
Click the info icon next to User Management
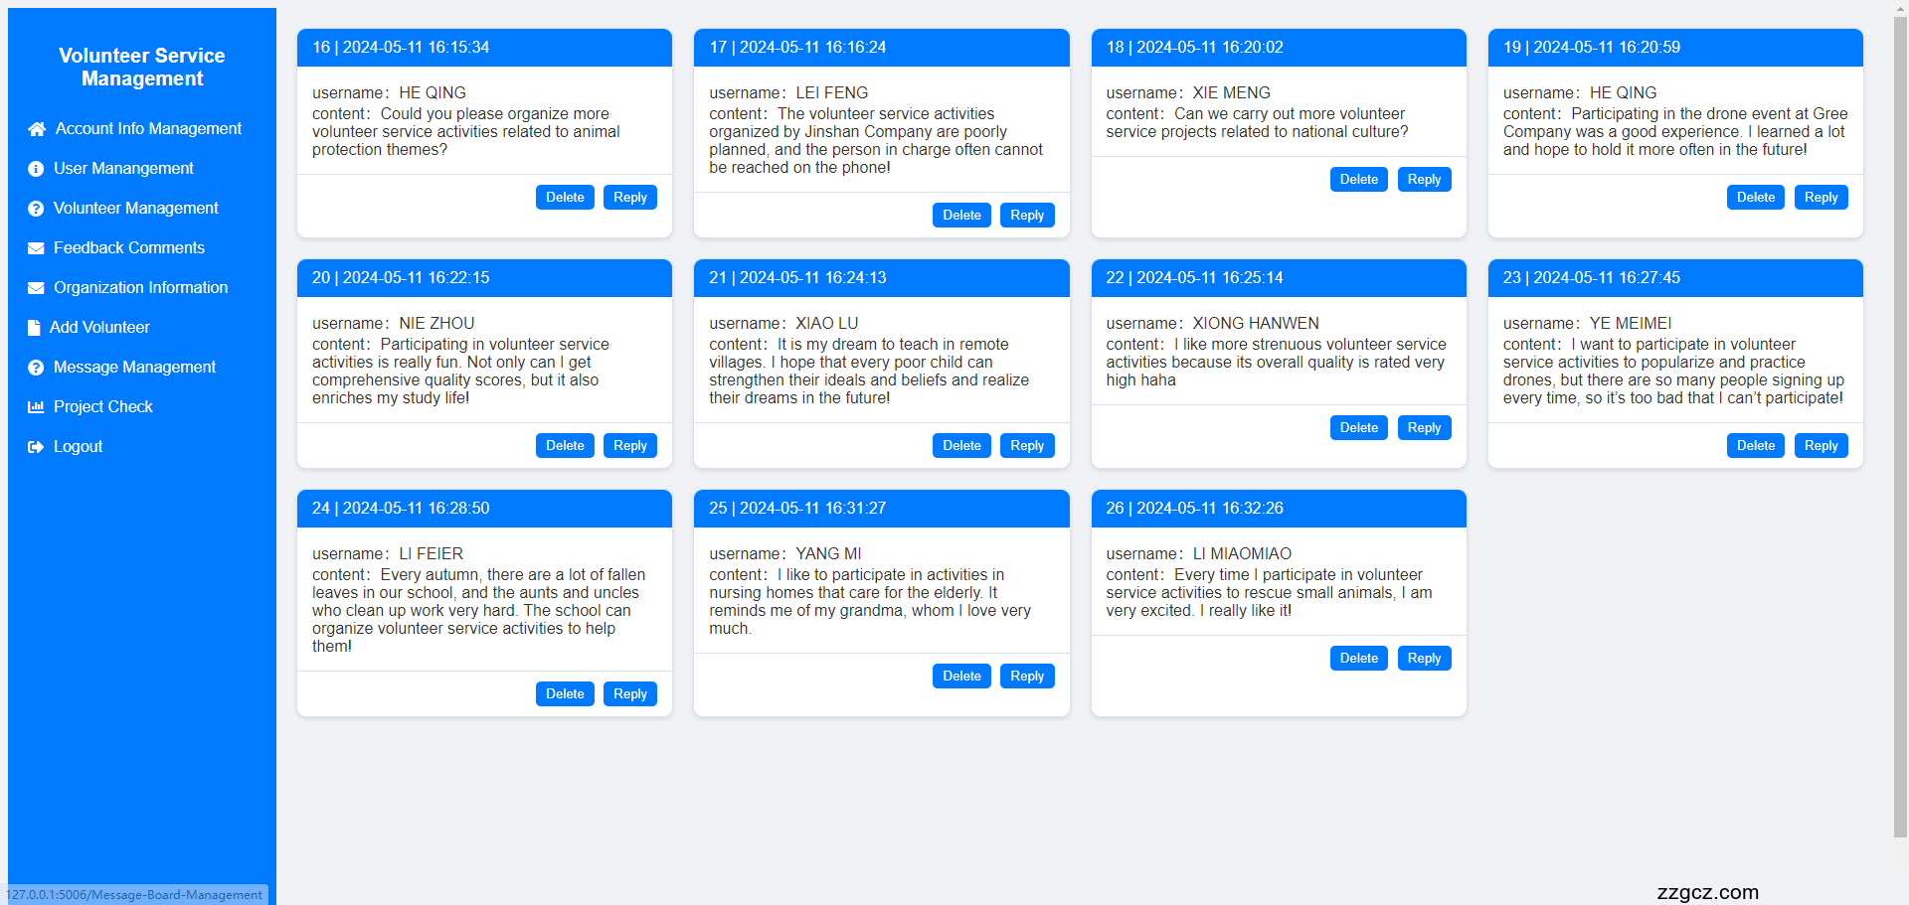(x=36, y=169)
